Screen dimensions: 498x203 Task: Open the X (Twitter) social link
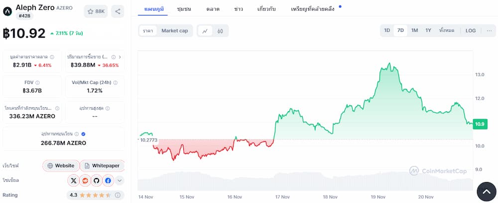coord(74,181)
